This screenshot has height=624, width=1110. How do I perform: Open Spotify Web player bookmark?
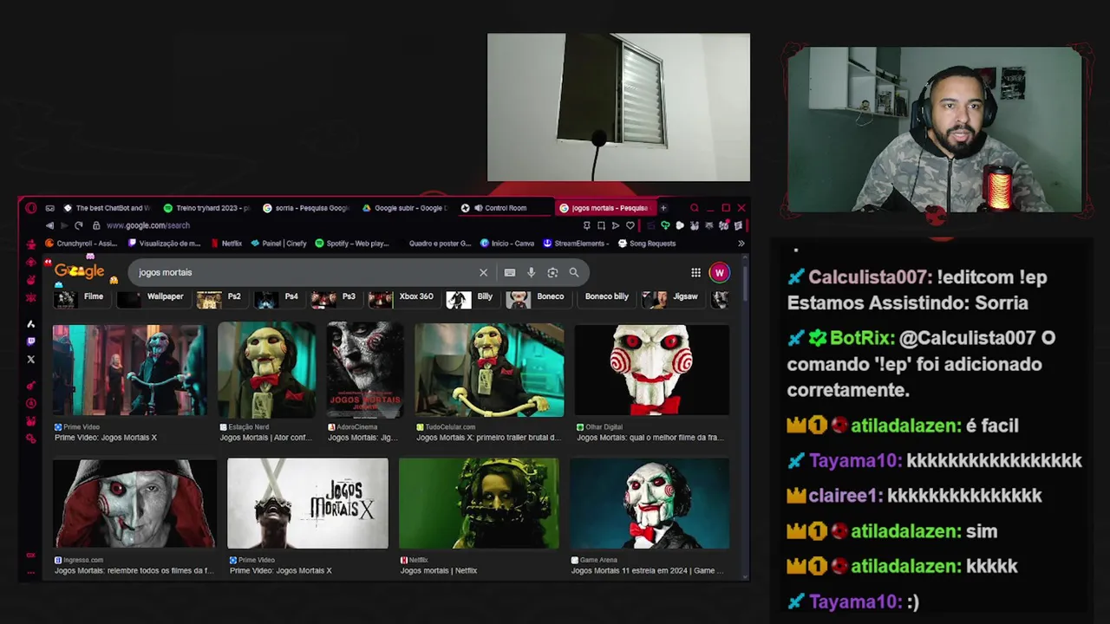[351, 244]
